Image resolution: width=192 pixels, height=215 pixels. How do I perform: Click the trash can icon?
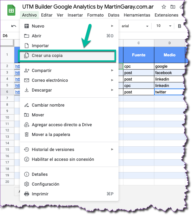click(x=27, y=134)
